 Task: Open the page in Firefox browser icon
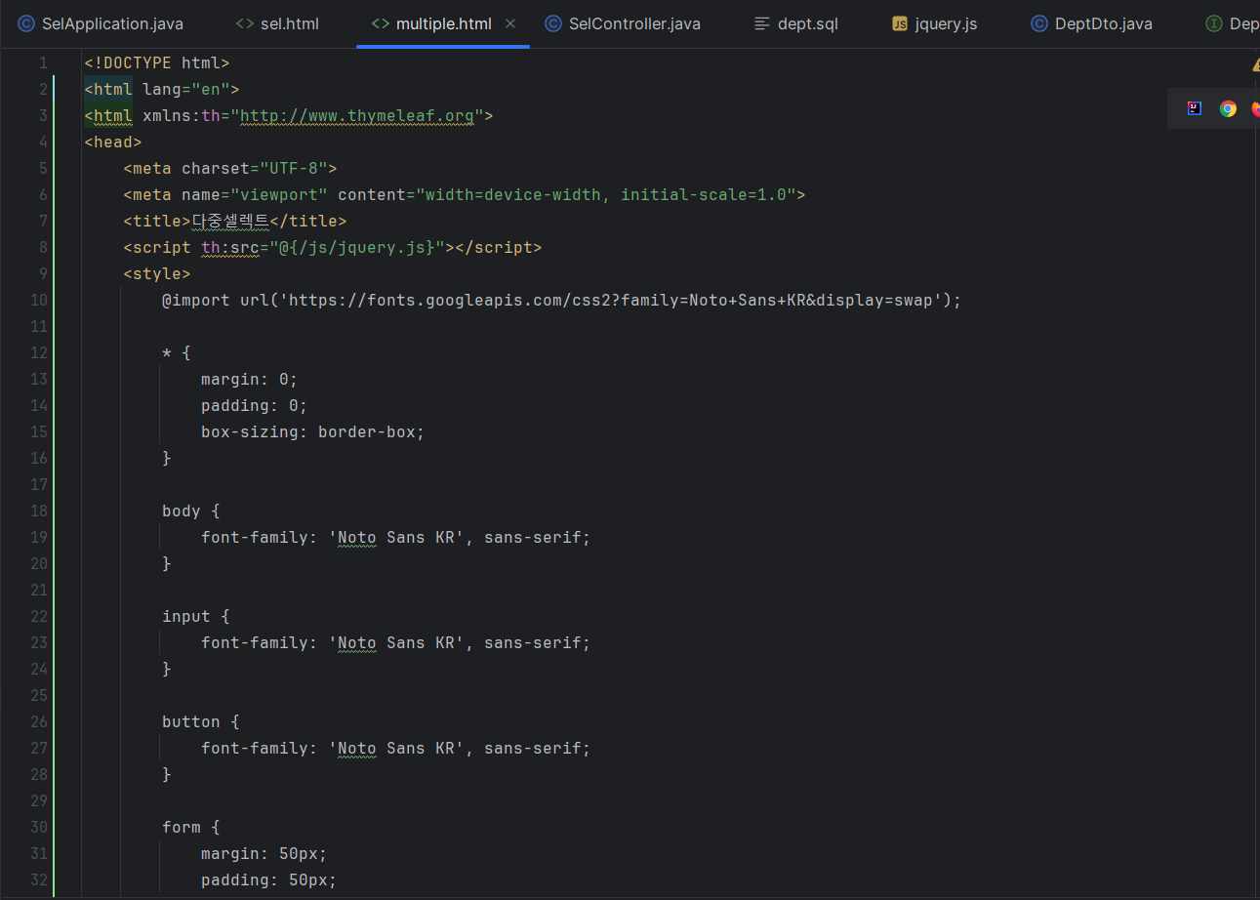1255,108
